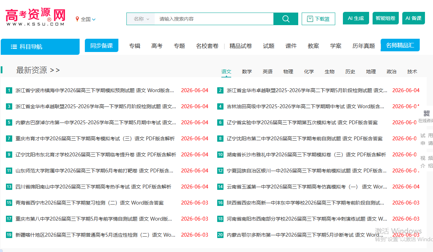This screenshot has height=252, width=433.
Task: Click the date 2026-06-04 beside 镇海中学 row
Action: [x=195, y=90]
